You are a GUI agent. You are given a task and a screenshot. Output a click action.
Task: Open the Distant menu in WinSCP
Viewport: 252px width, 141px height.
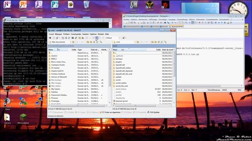[x=101, y=34]
